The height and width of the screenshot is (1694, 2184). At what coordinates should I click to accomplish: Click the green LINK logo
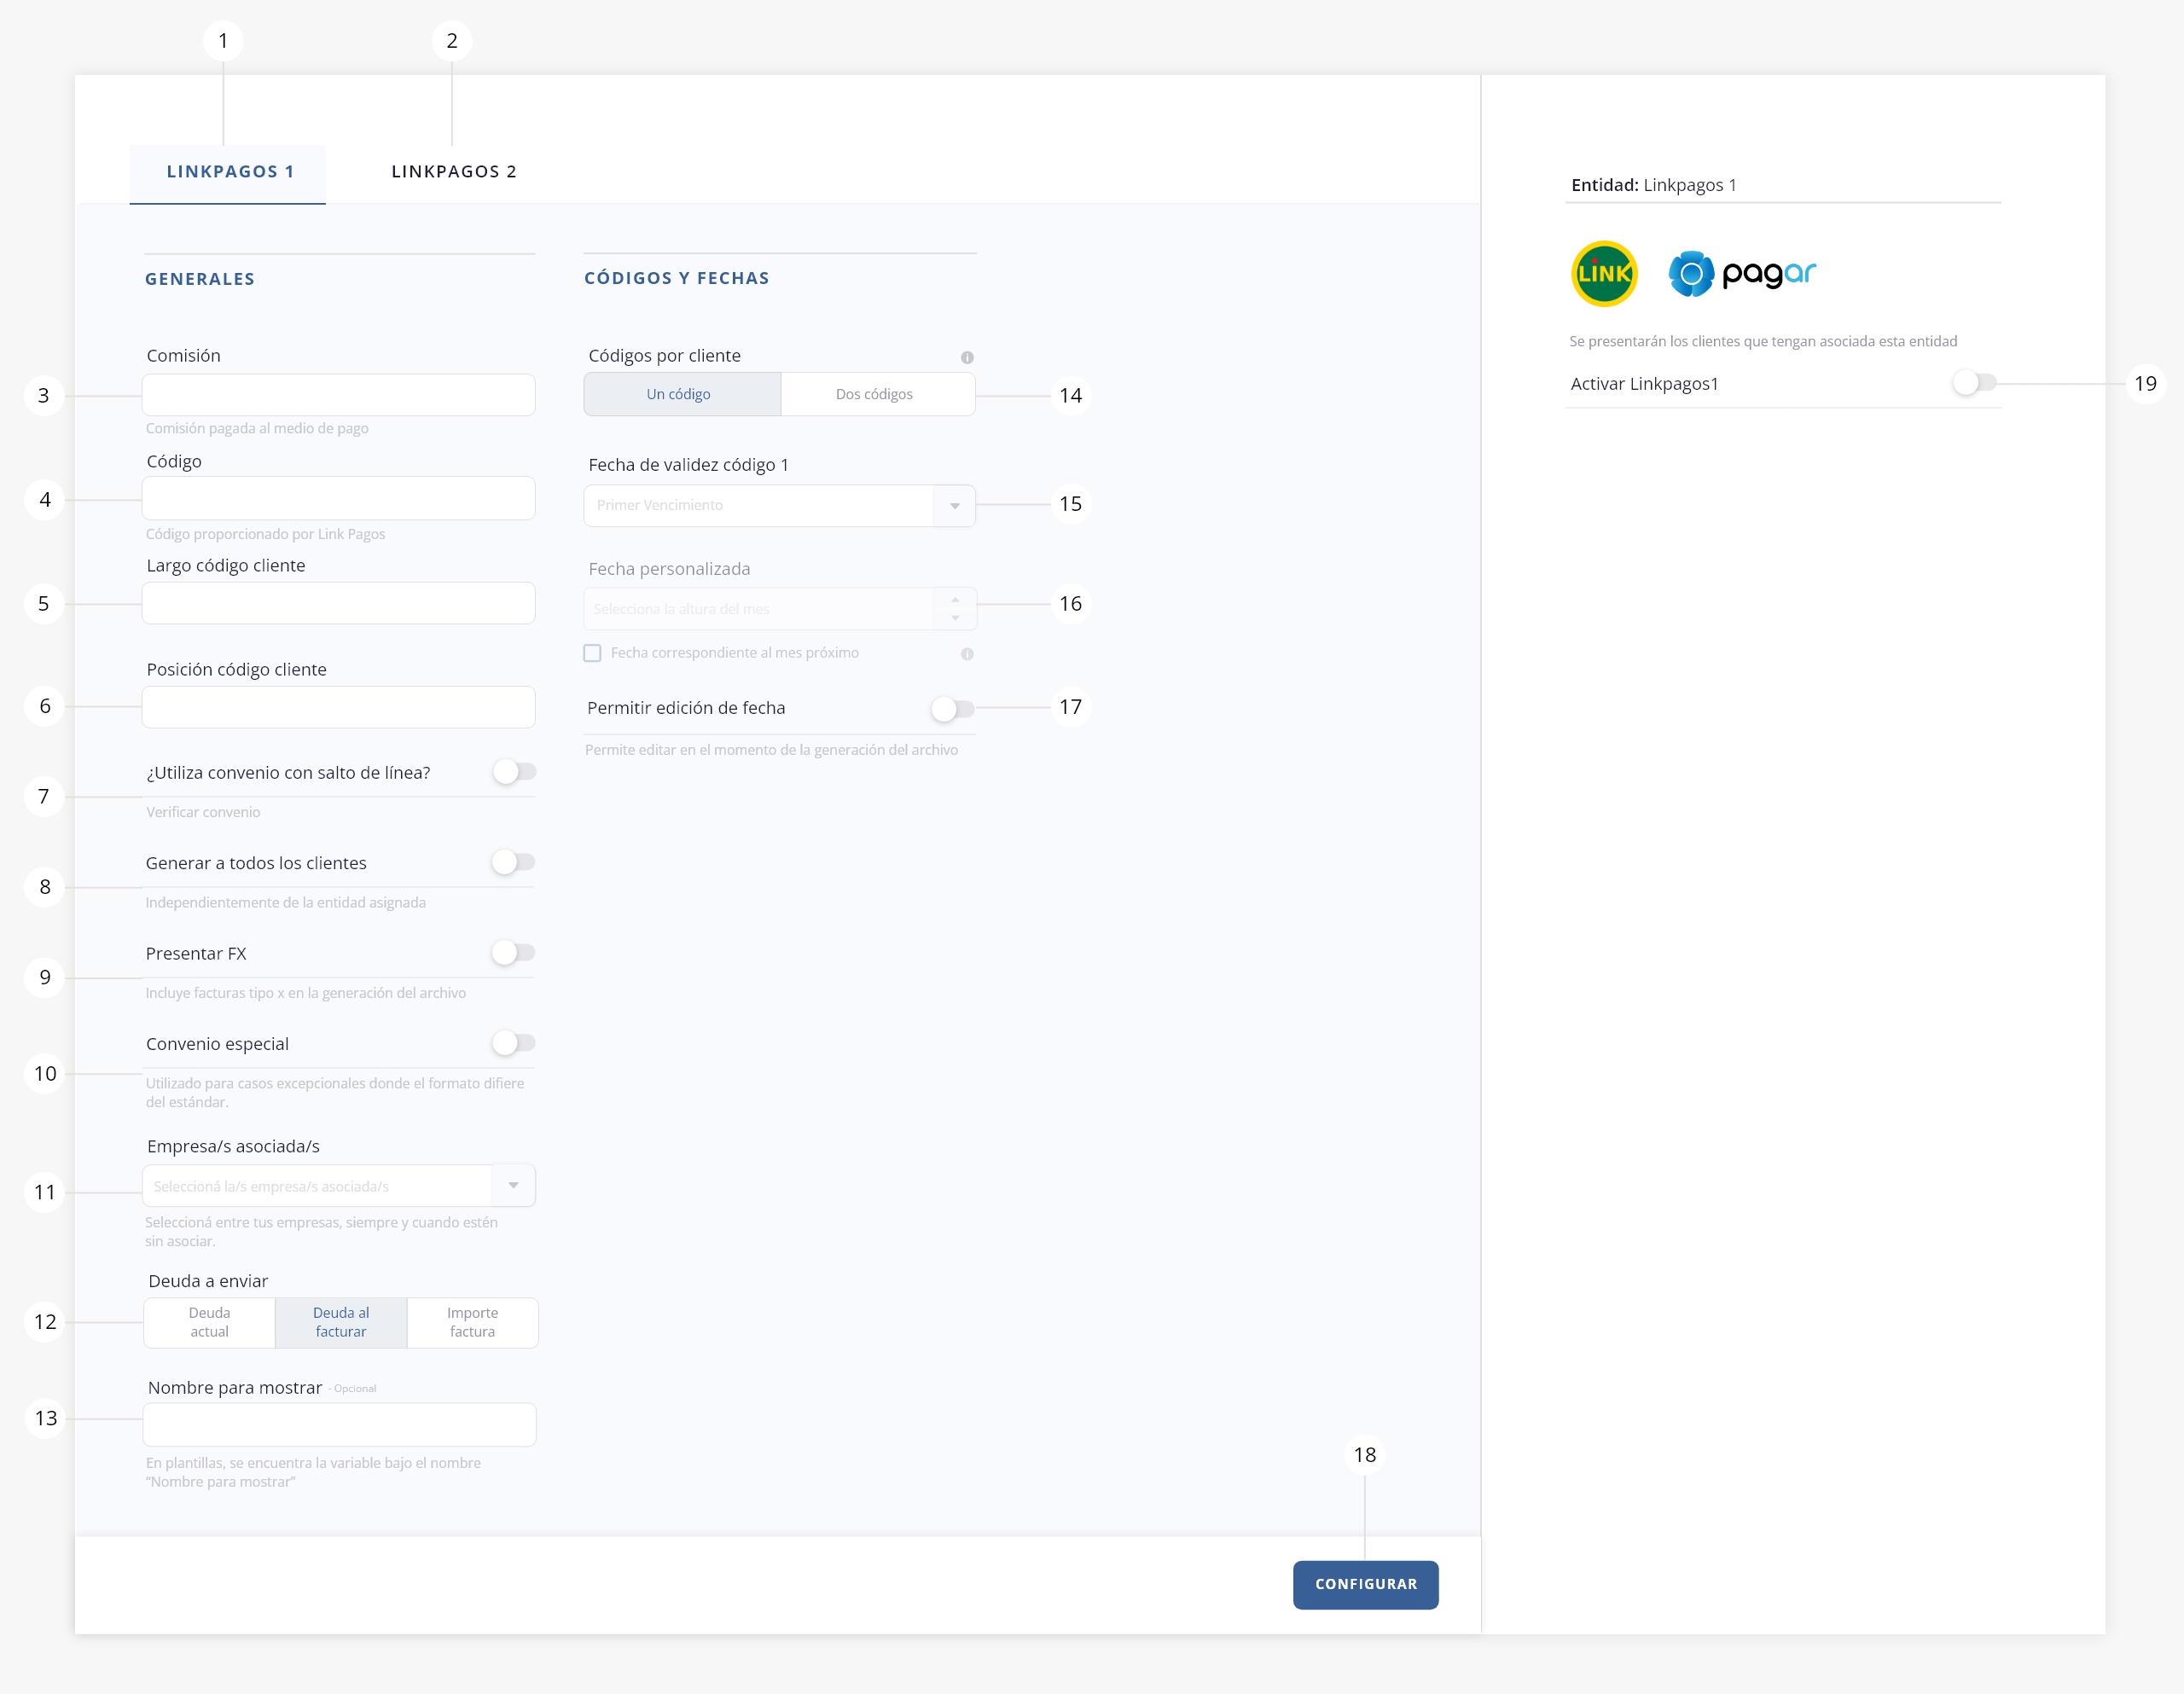[x=1604, y=274]
